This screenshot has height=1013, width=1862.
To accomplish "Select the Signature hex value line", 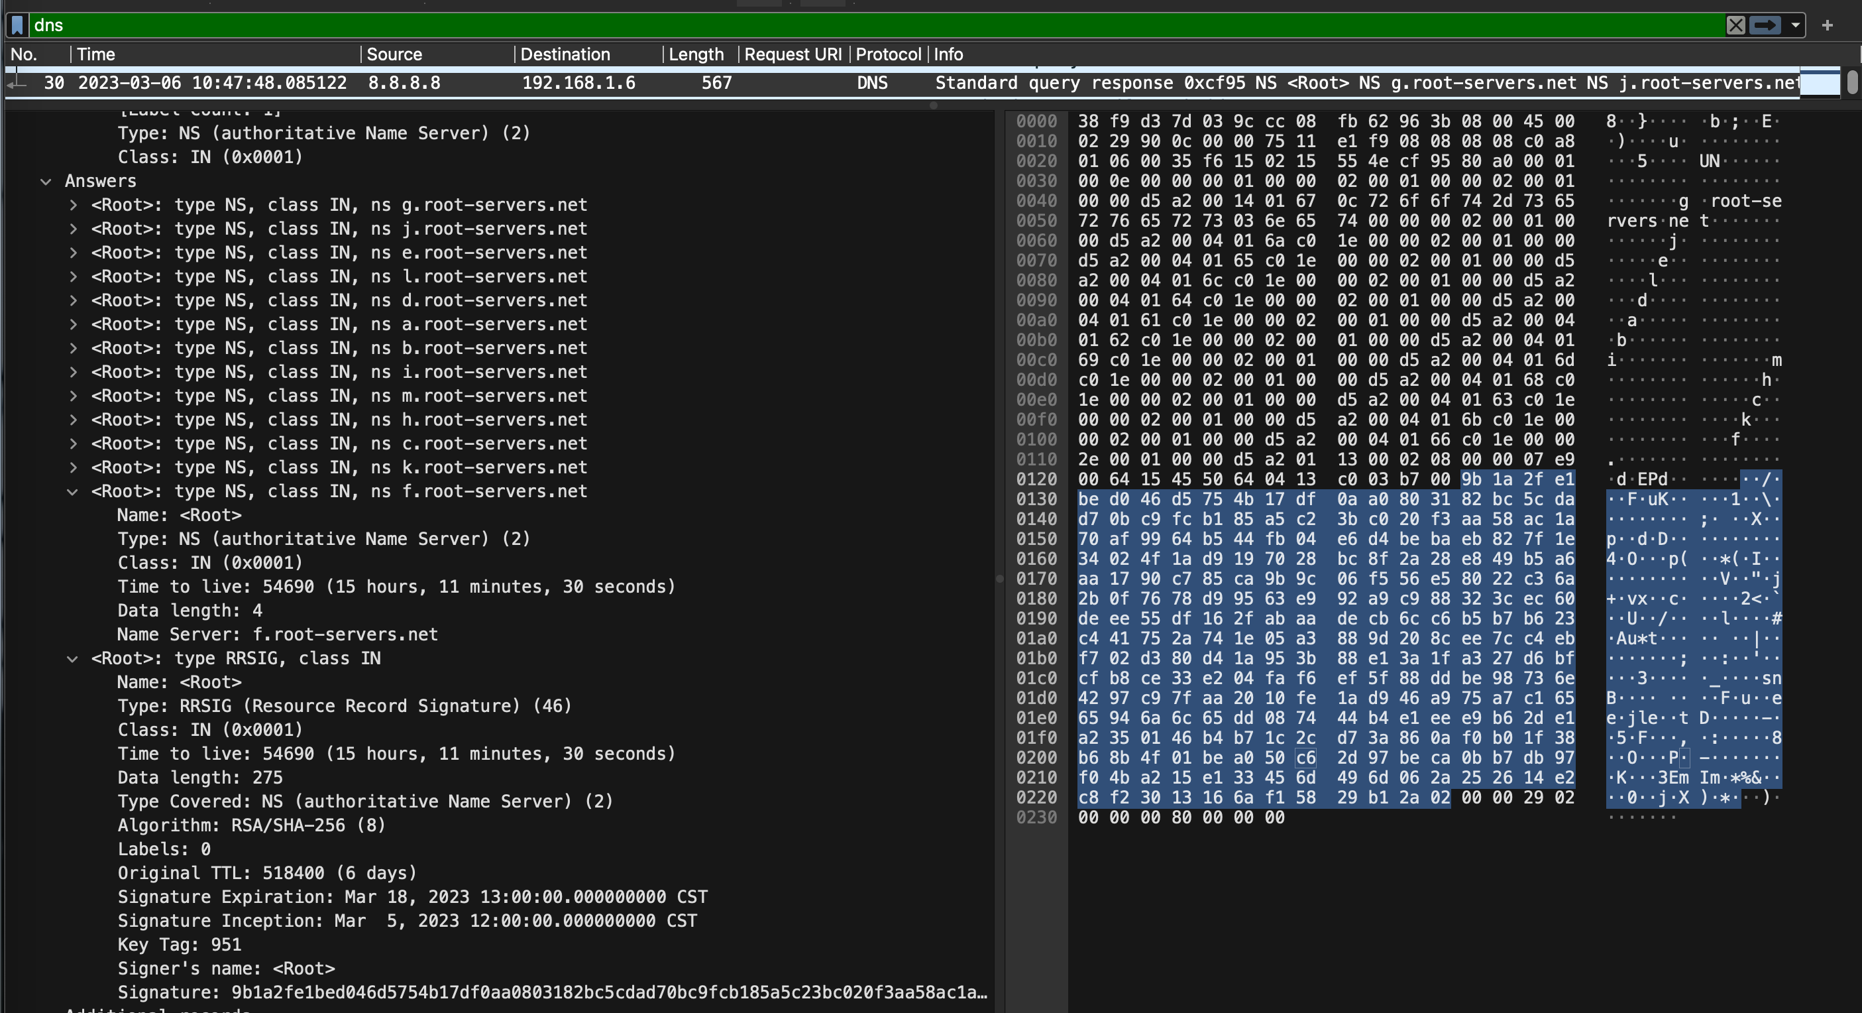I will pos(552,992).
